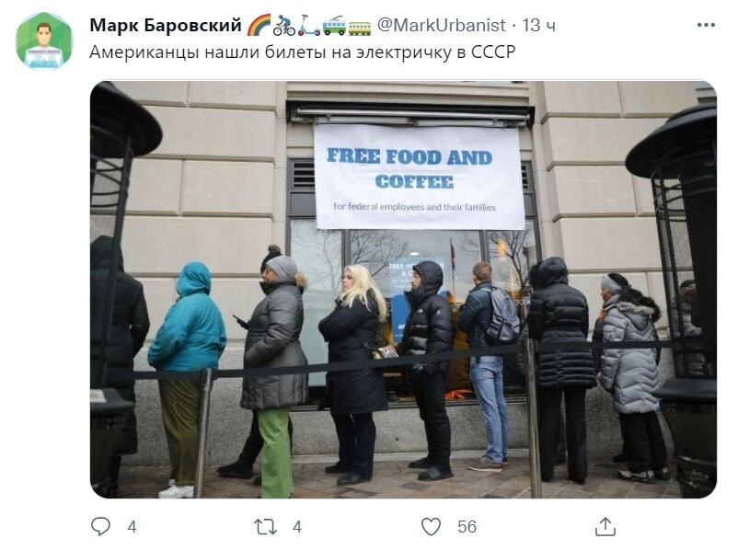Click the rainbow emoji in the name

[x=259, y=25]
